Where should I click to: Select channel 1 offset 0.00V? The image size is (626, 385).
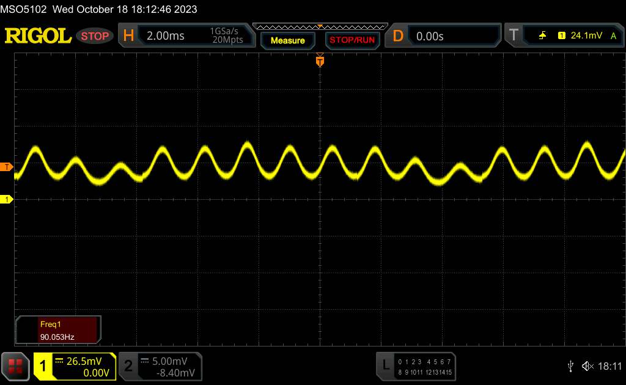96,373
